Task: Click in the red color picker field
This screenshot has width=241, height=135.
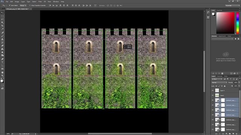Action: (x=226, y=23)
